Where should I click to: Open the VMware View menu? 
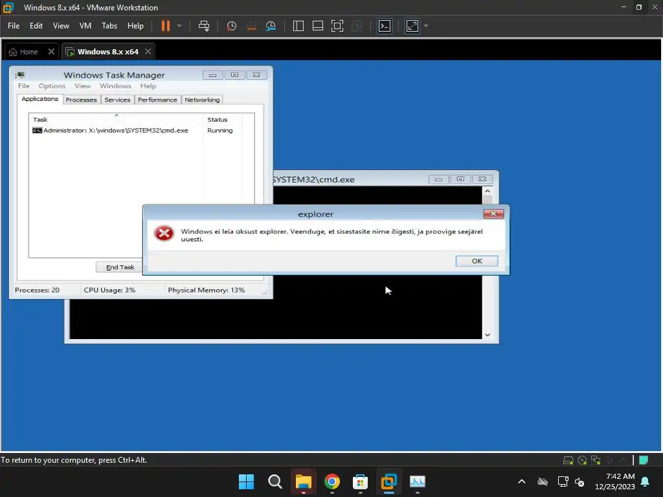pos(61,26)
